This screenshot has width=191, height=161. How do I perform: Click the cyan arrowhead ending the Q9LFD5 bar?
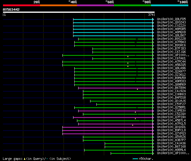coord(153,19)
